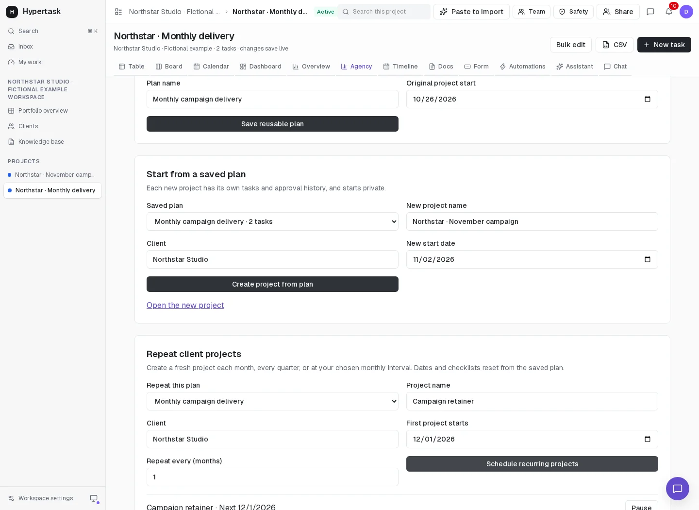Open the Share dialog
The width and height of the screenshot is (699, 510).
[x=618, y=12]
